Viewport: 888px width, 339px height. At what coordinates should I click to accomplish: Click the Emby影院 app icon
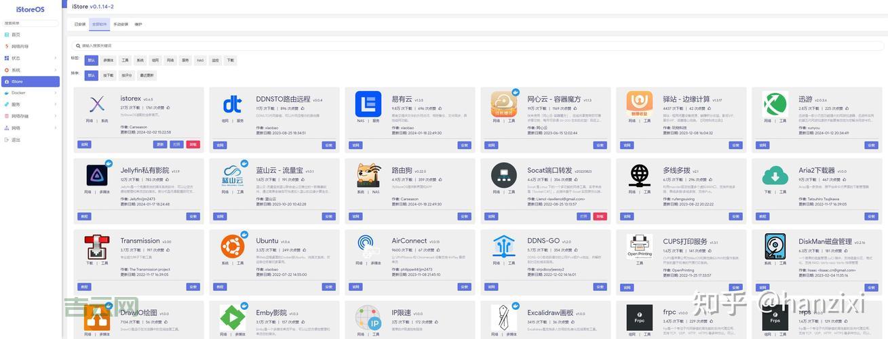233,317
